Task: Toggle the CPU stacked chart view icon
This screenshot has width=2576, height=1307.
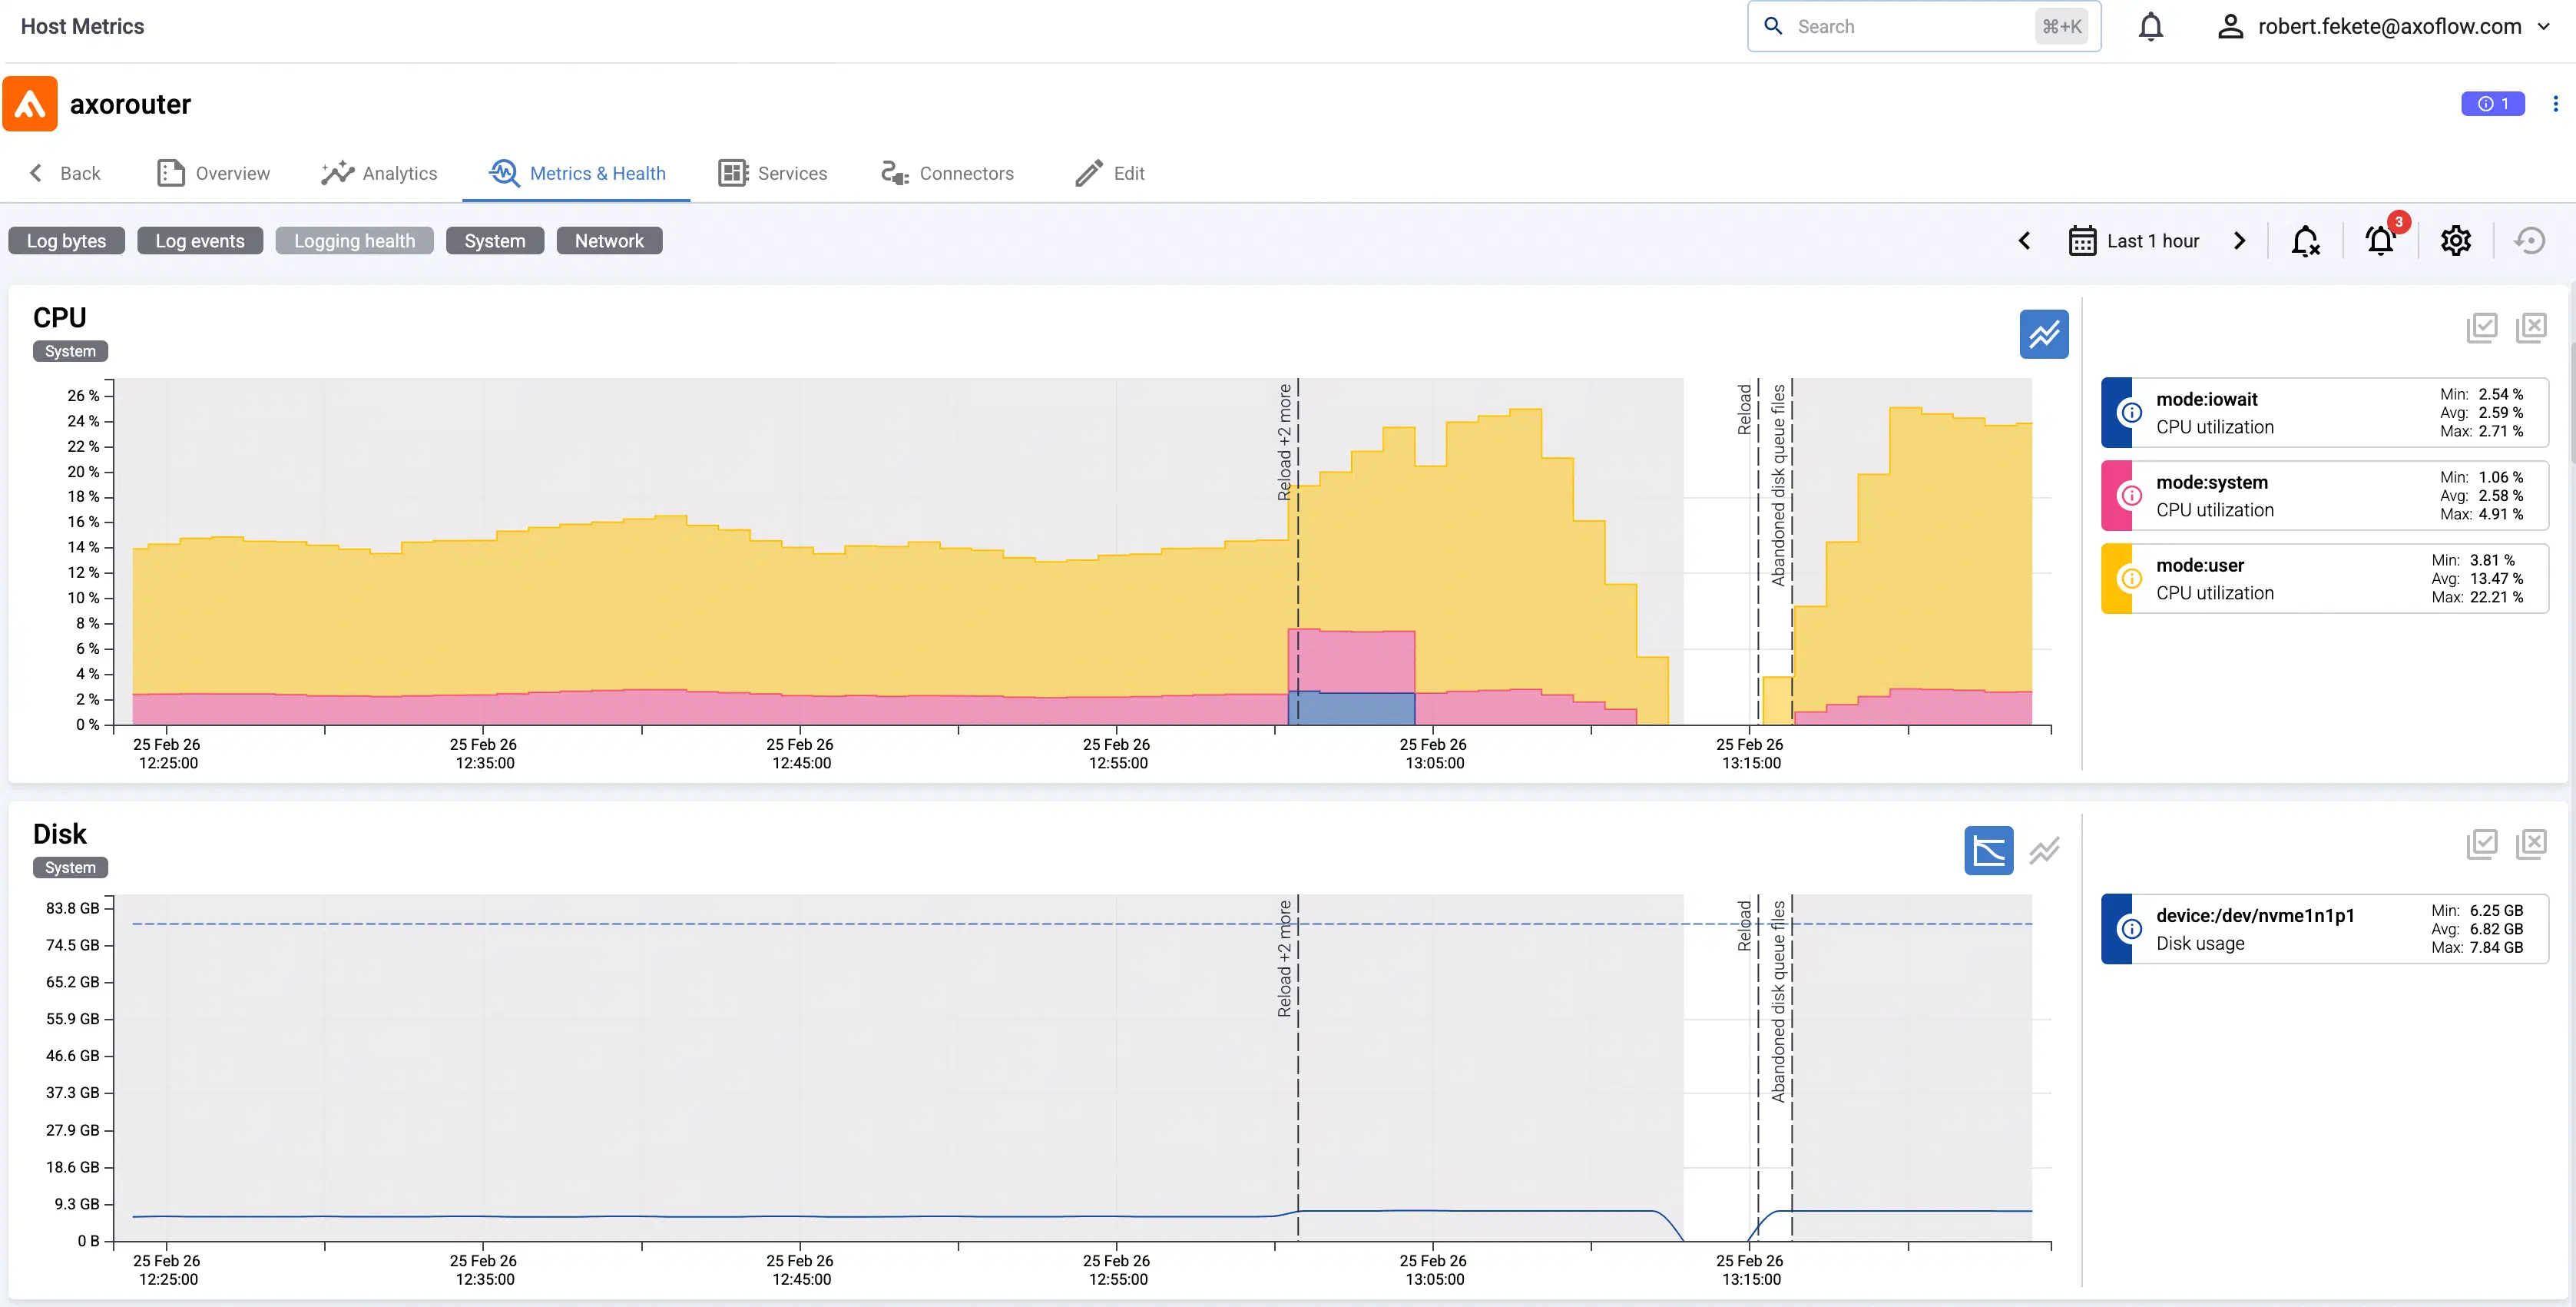Action: (x=2044, y=334)
